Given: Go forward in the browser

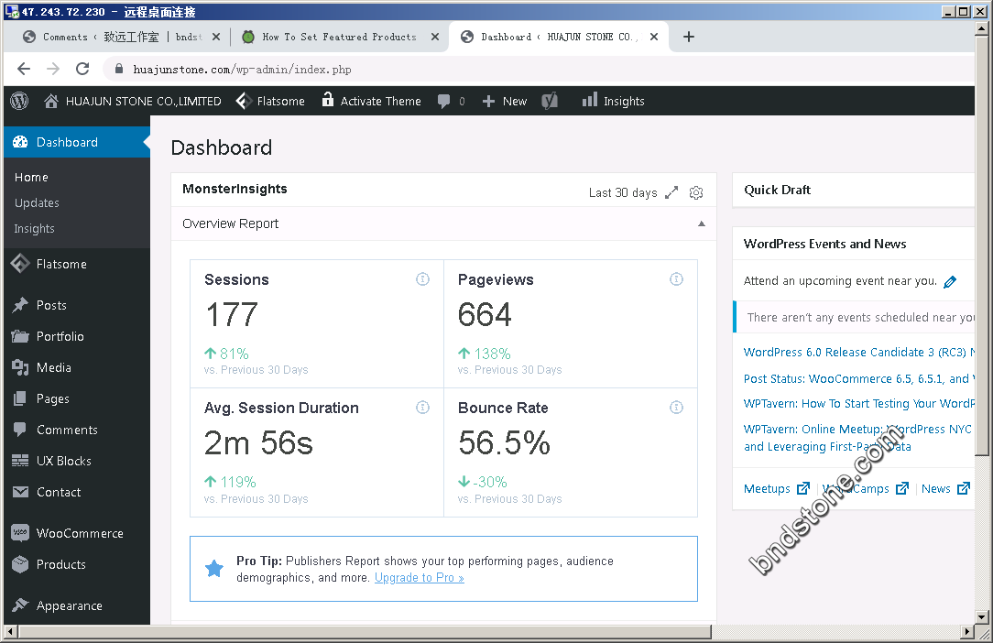Looking at the screenshot, I should [x=53, y=69].
